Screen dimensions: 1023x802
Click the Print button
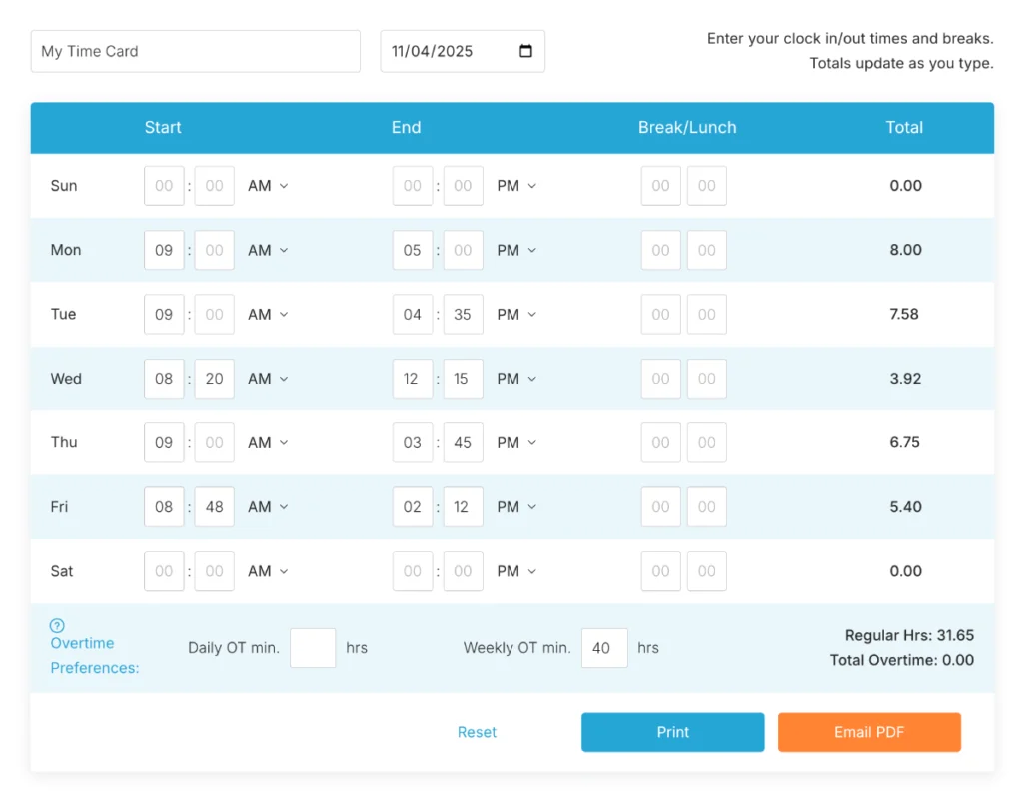tap(672, 732)
